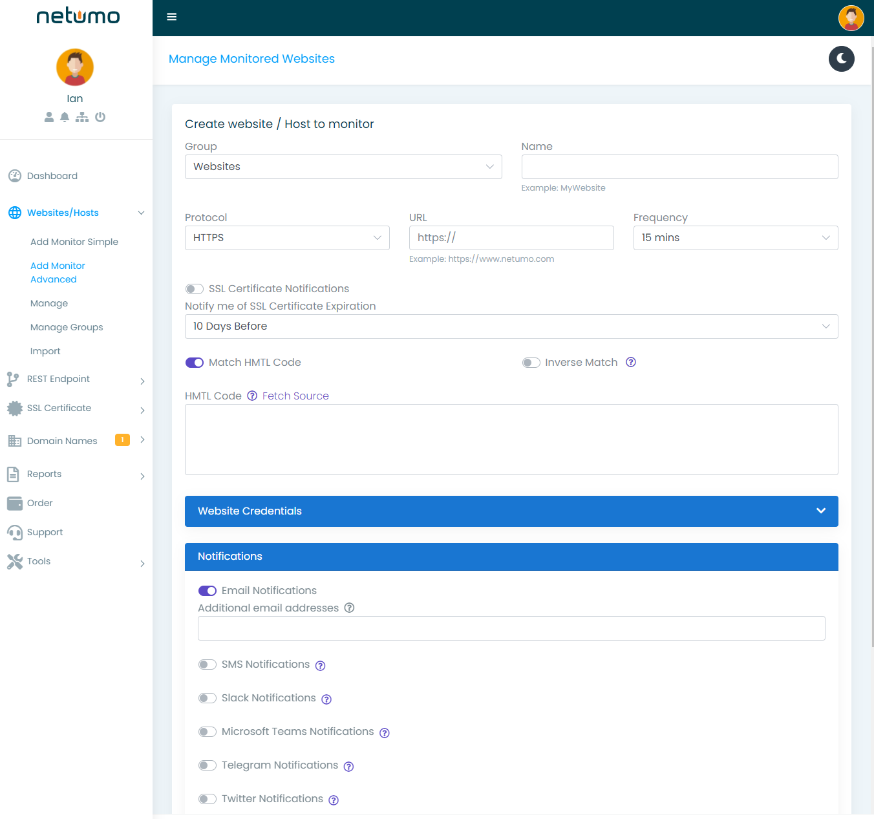
Task: Enable Slack Notifications toggle
Action: coord(208,698)
